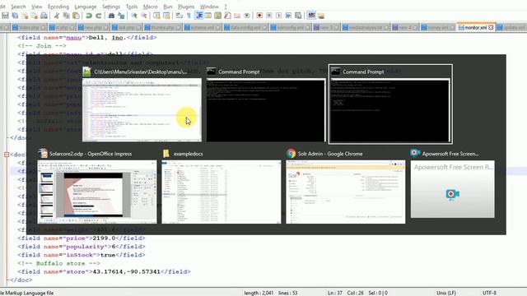Toggle the Indent Guide toolbar icon
The height and width of the screenshot is (296, 527).
198,16
